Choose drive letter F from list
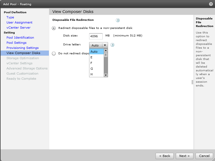This screenshot has height=161, width=215. [x=96, y=63]
